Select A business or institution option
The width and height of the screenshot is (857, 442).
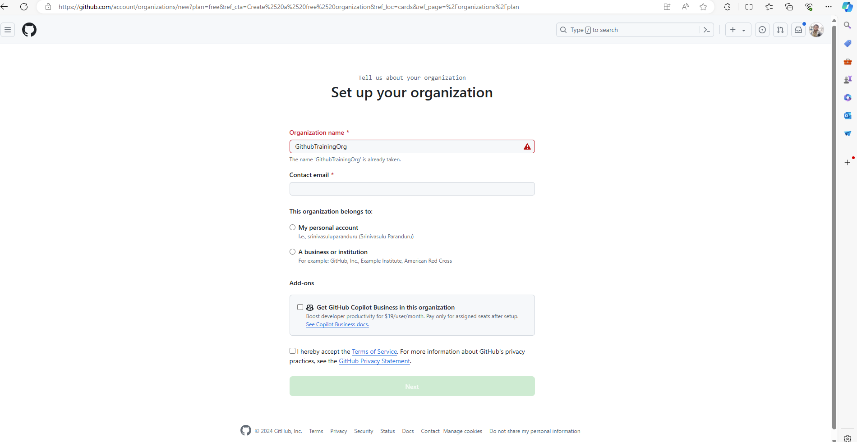(x=293, y=252)
